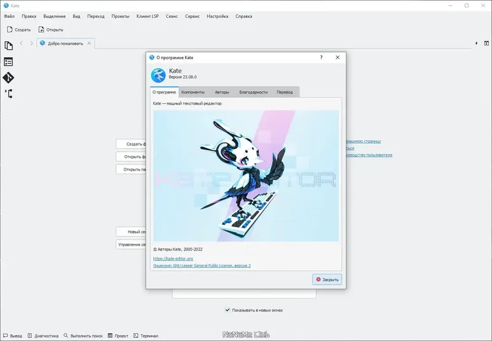Click the help question mark in dialog
The height and width of the screenshot is (341, 492).
click(321, 57)
